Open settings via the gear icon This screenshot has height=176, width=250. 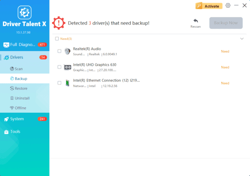click(x=228, y=5)
